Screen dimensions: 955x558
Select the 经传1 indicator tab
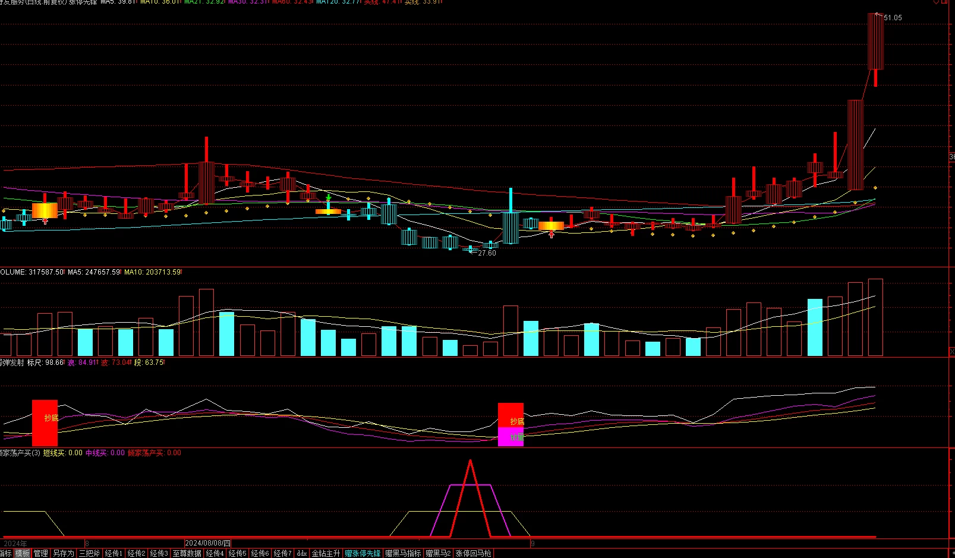point(114,553)
